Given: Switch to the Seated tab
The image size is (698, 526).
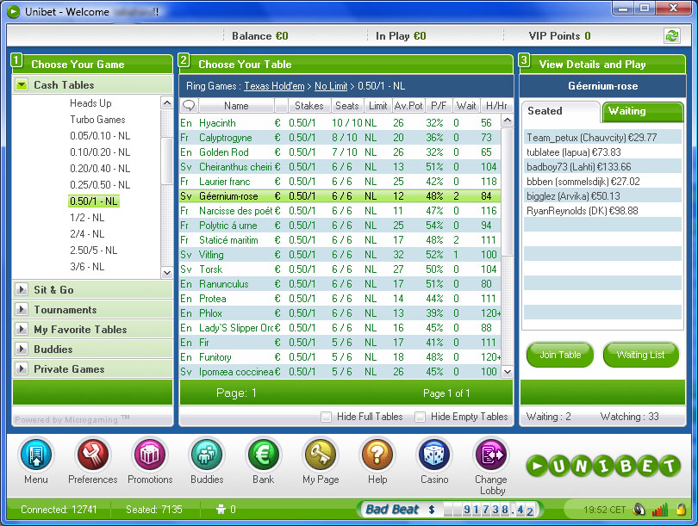Looking at the screenshot, I should [x=560, y=112].
